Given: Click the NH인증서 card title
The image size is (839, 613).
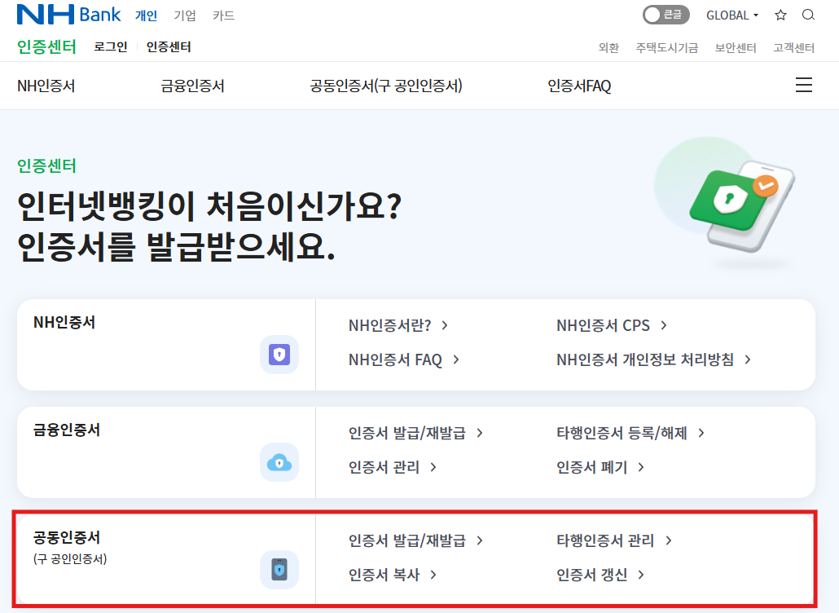Looking at the screenshot, I should 64,322.
